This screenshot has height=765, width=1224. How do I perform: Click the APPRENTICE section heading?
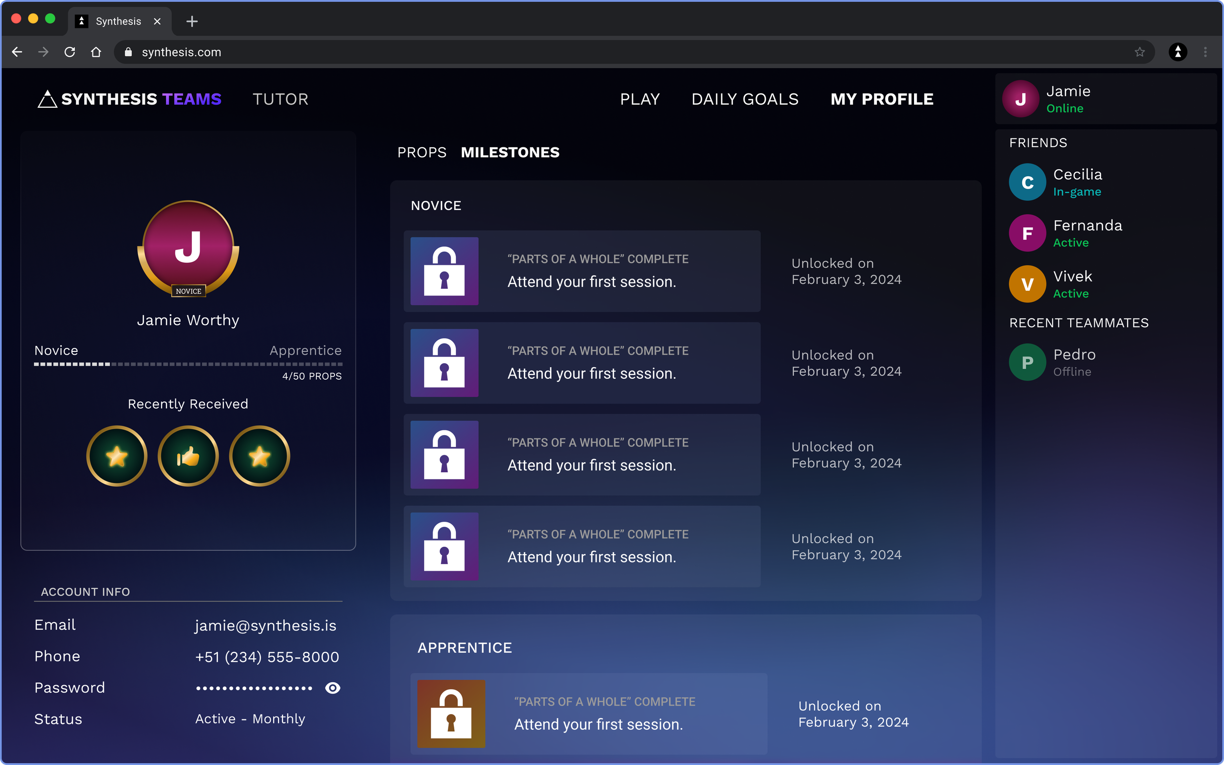click(x=465, y=648)
